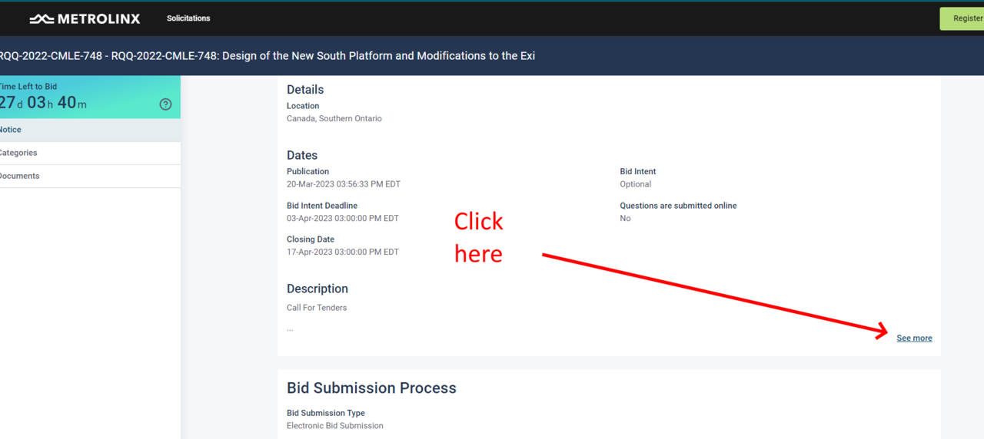Screen dimensions: 984x439
Task: Click the Electronic Bid Submission text
Action: tap(335, 426)
